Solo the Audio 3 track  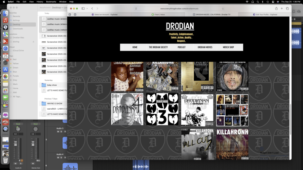coord(61,132)
